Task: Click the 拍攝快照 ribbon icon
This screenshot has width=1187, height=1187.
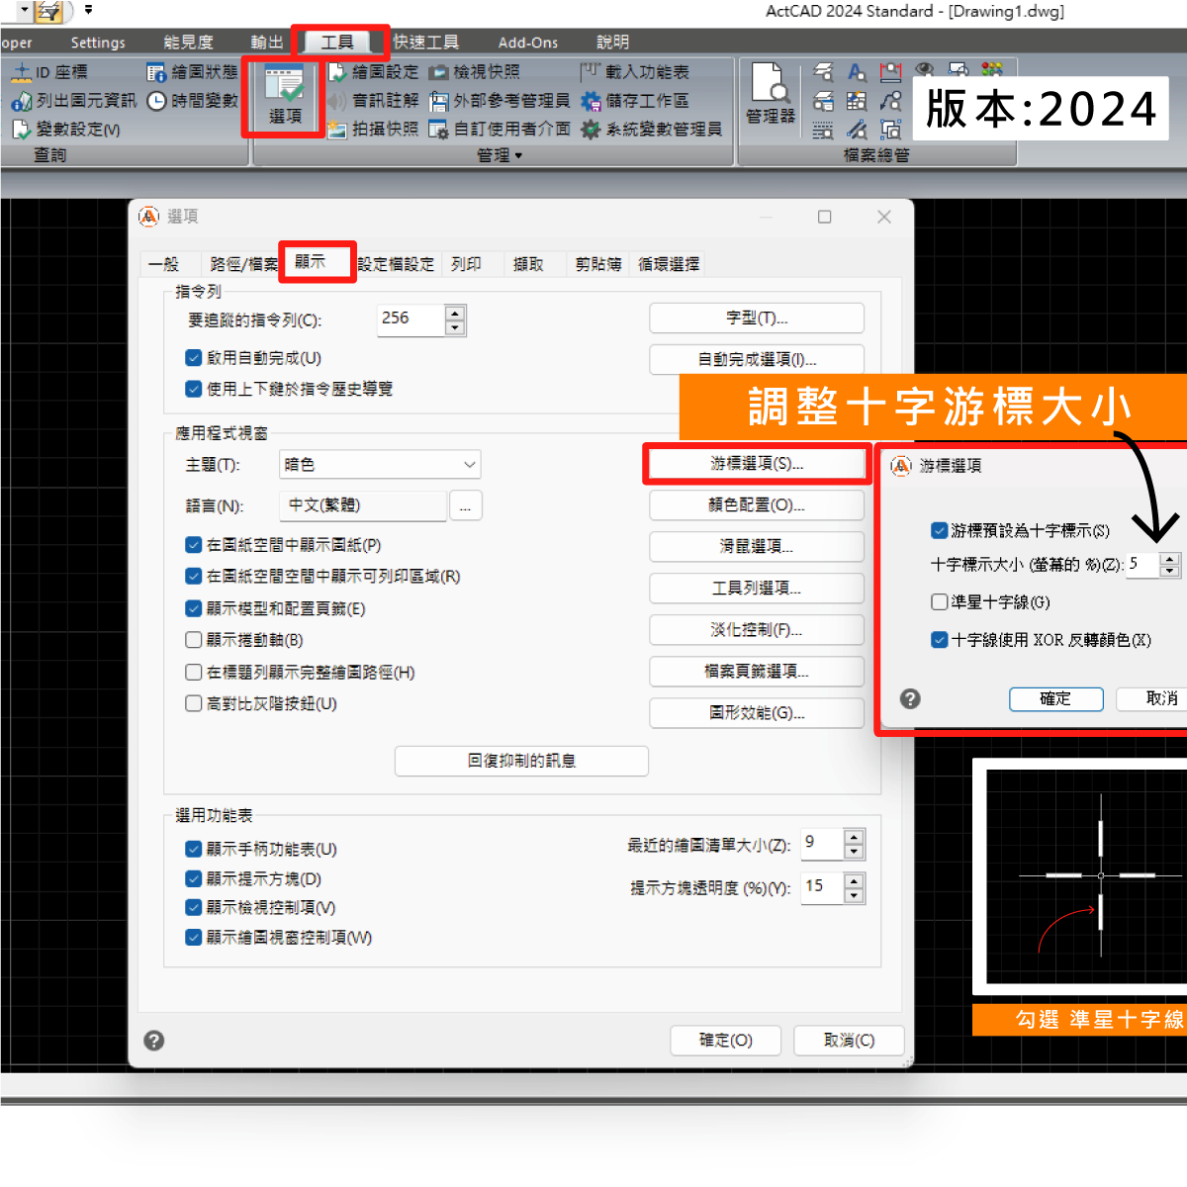Action: [x=337, y=130]
